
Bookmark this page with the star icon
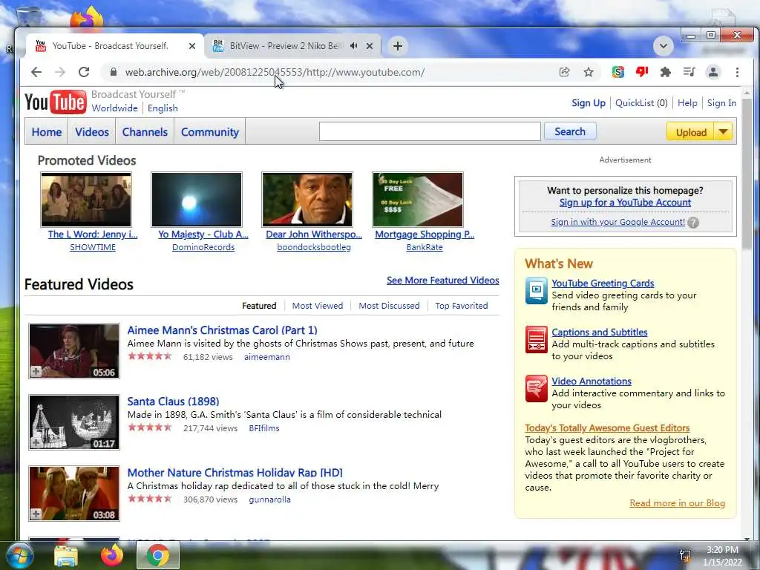[x=589, y=72]
